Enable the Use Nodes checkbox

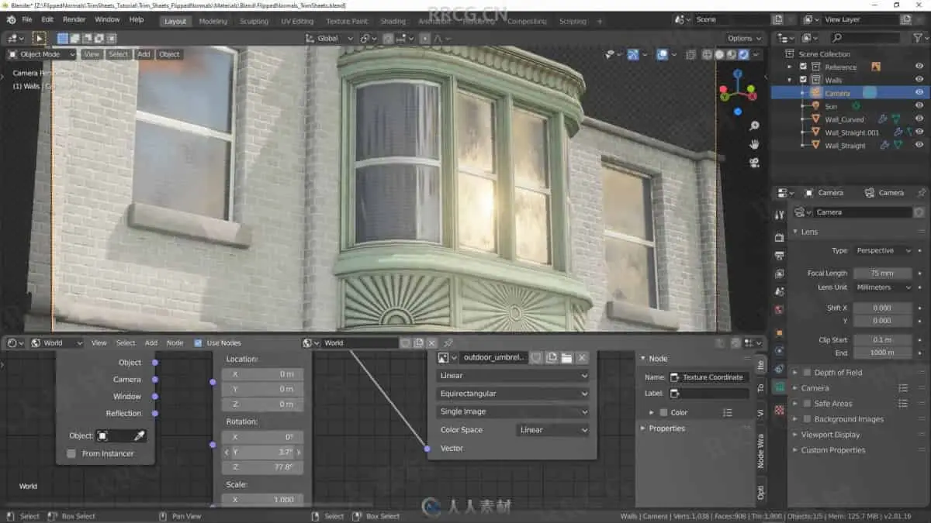tap(199, 342)
